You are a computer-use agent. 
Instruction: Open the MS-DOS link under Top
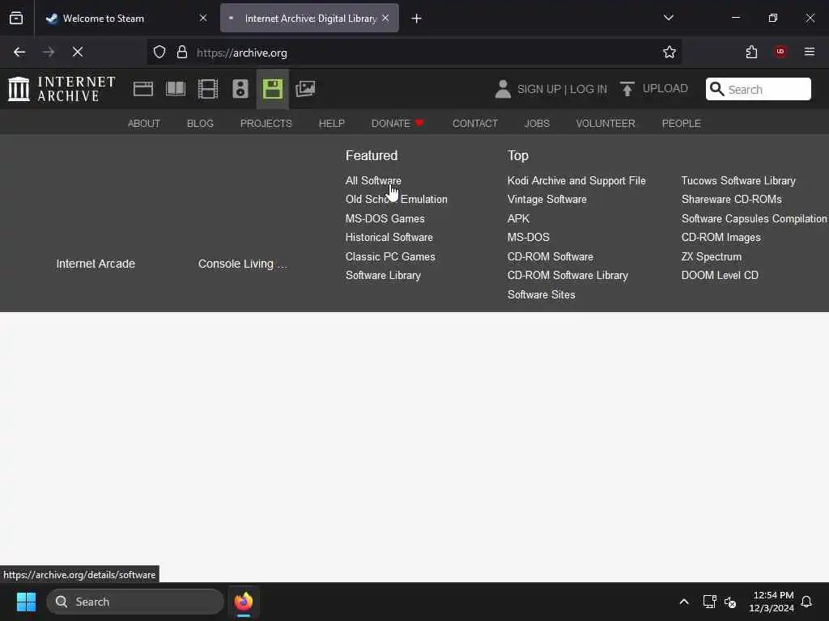[528, 237]
